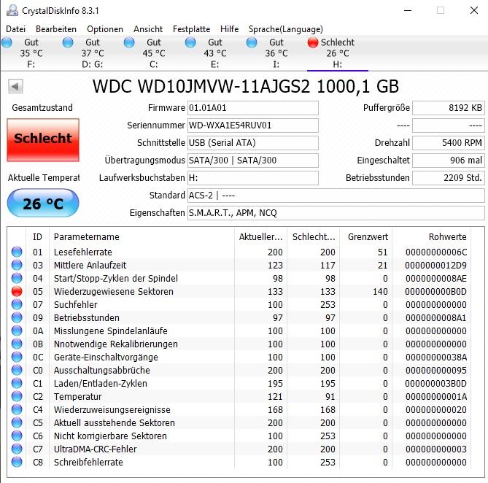This screenshot has height=483, width=488.
Task: Click the Seriennummer field WD-WXA1E54RUV01
Action: [252, 125]
